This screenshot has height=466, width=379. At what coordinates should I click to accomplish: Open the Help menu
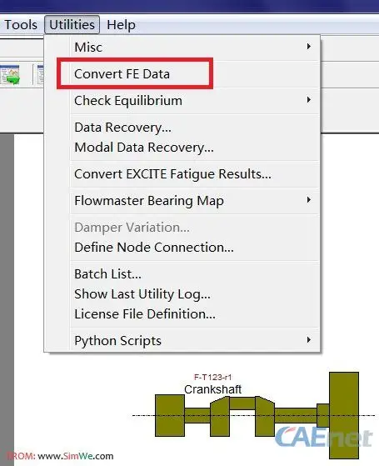(121, 25)
